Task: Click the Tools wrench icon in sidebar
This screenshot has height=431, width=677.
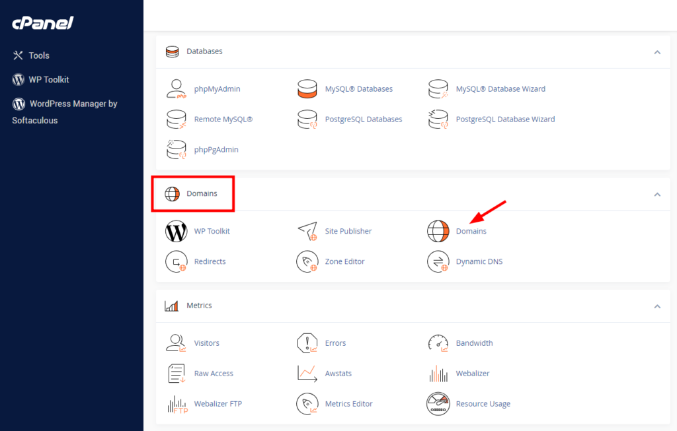Action: [x=18, y=55]
